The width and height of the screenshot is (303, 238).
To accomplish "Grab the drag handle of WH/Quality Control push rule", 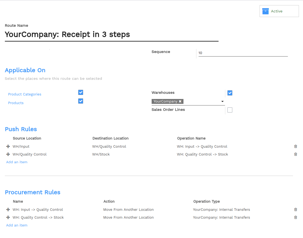I will point(8,154).
